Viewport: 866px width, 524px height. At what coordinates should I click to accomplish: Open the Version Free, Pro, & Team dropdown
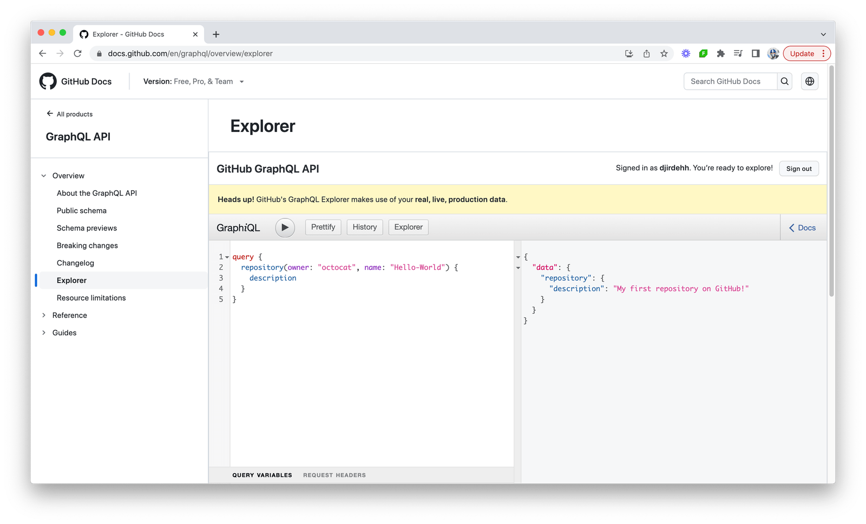click(194, 82)
